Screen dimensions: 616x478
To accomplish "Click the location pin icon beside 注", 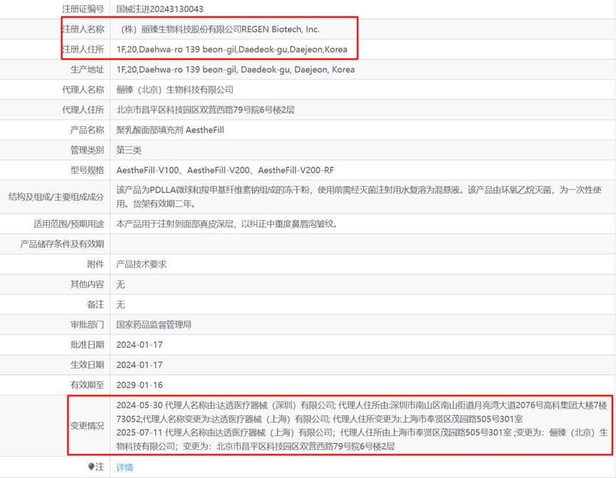I will click(x=91, y=467).
